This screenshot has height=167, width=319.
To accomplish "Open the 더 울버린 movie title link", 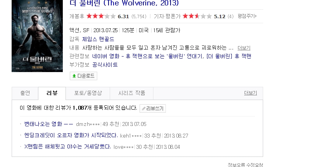I will click(124, 3).
